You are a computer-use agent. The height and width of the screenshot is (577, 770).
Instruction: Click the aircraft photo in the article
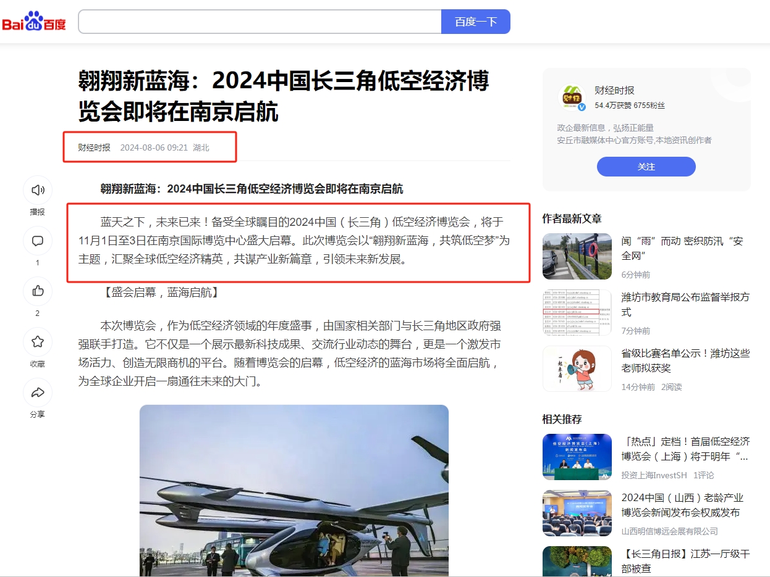click(x=294, y=491)
